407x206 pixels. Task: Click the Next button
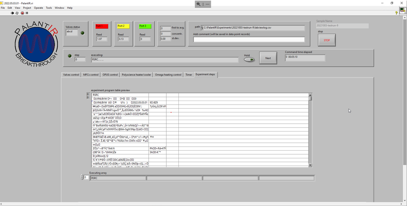click(268, 58)
